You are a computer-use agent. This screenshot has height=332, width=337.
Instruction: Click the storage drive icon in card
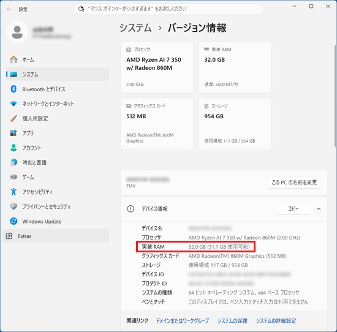click(206, 106)
